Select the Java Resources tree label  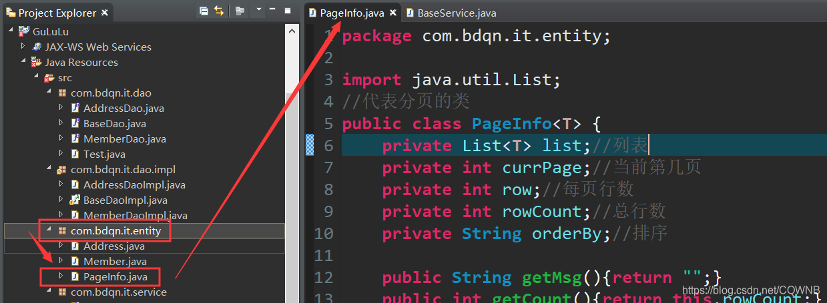point(81,62)
